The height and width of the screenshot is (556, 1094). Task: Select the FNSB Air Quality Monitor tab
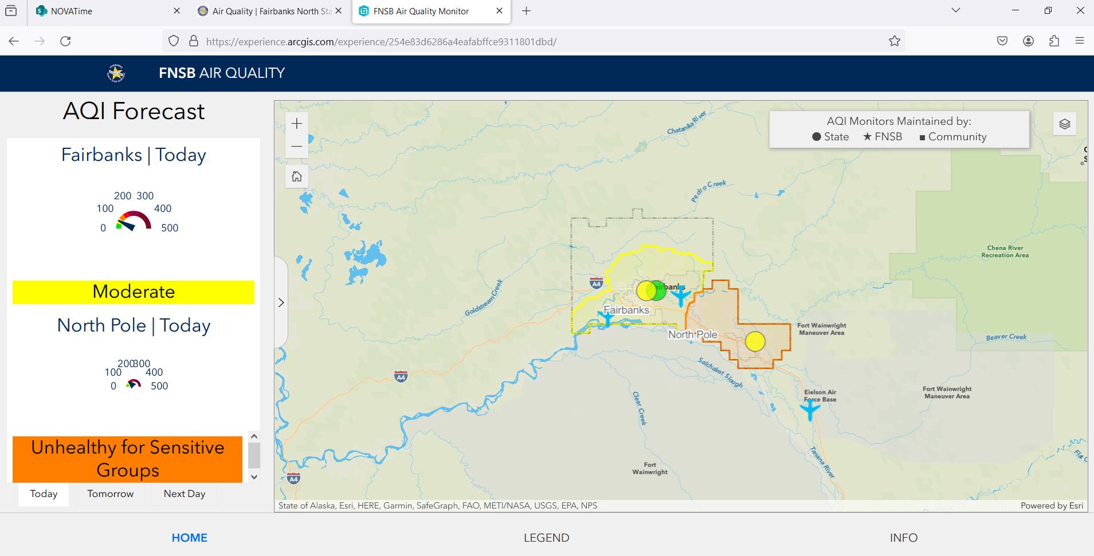coord(431,11)
